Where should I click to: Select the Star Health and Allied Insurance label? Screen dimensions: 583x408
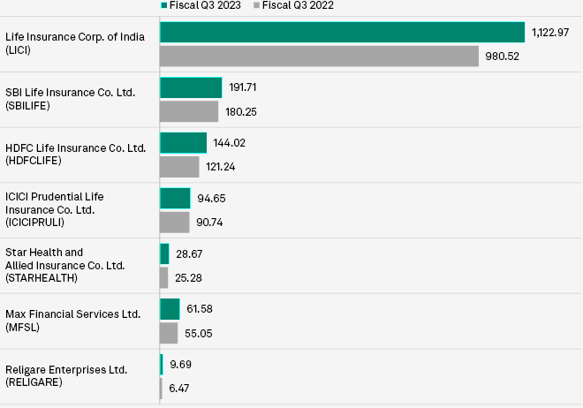tap(64, 265)
